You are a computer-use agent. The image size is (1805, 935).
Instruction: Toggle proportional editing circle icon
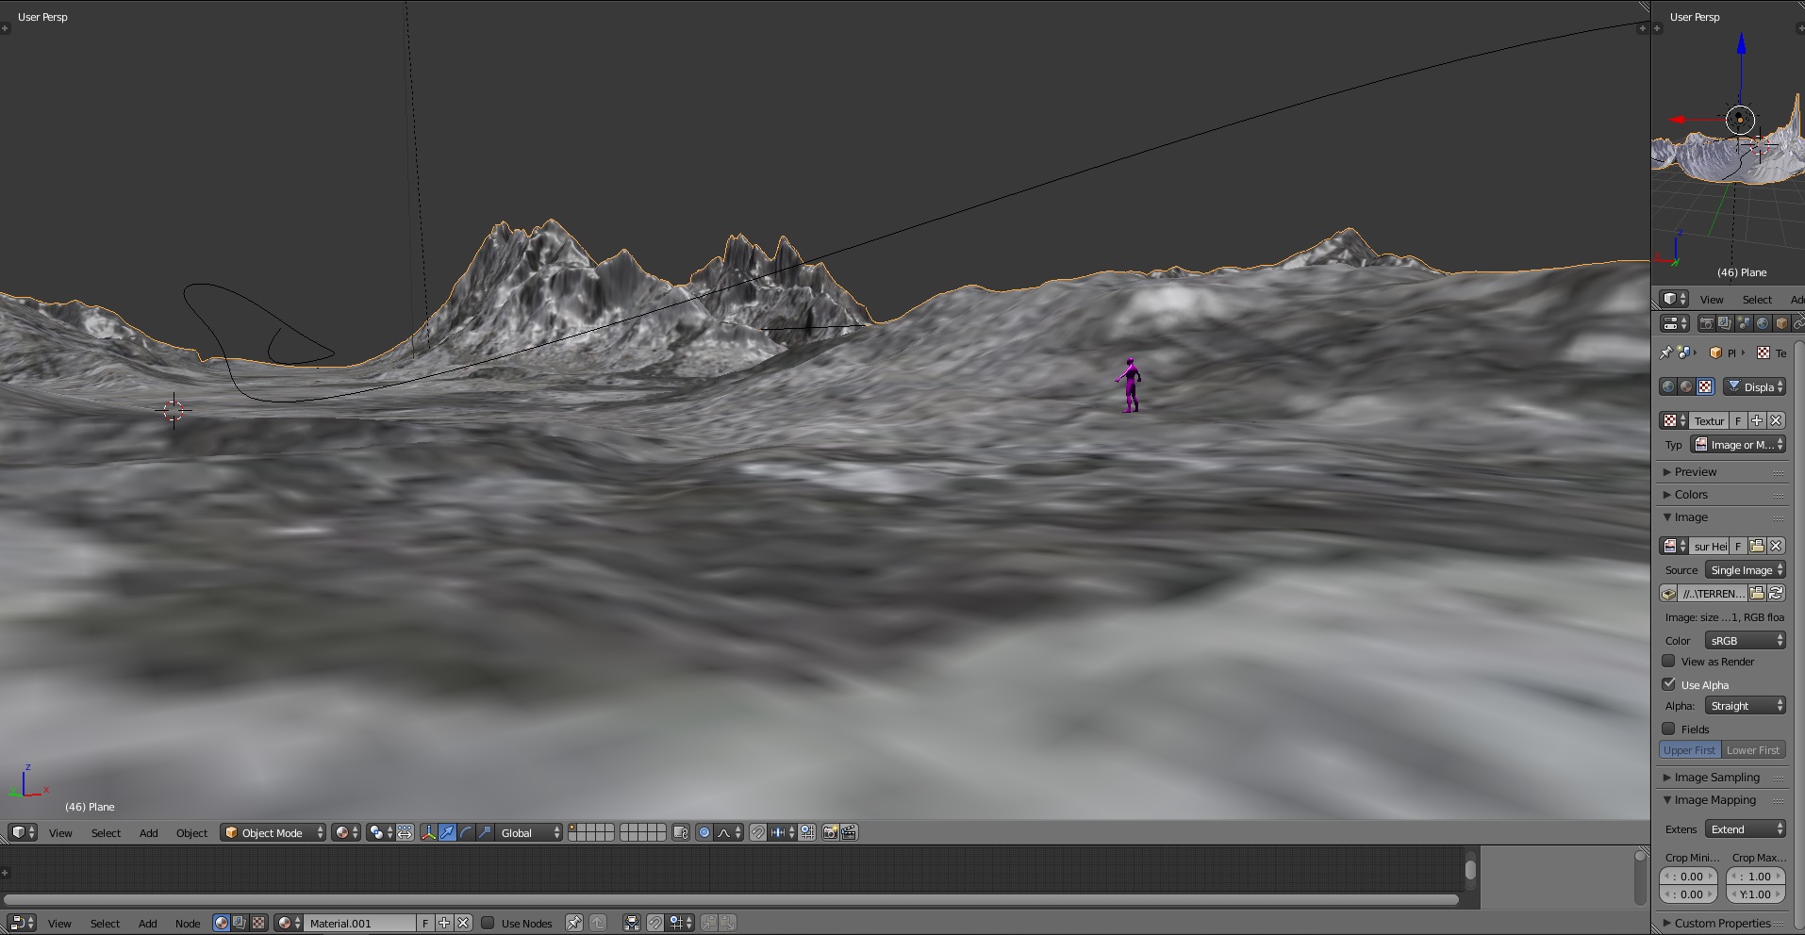coord(704,832)
